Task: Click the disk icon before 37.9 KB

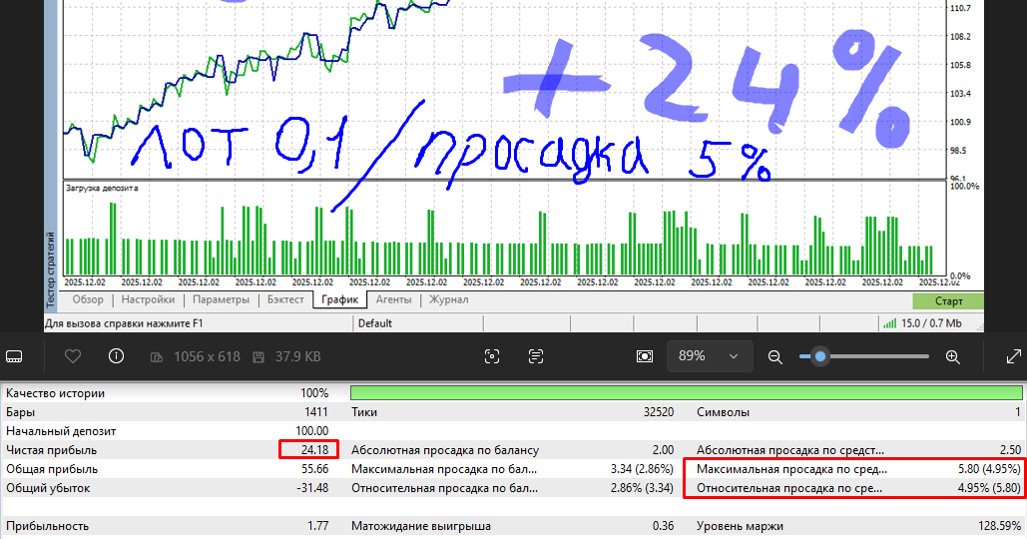Action: (258, 357)
